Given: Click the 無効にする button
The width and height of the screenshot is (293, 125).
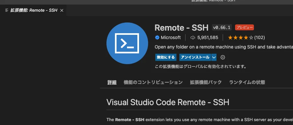Looking at the screenshot, I should pyautogui.click(x=166, y=57).
